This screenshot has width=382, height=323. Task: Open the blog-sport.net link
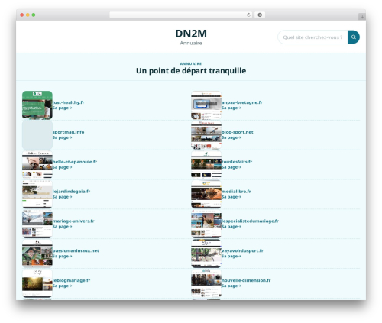238,132
